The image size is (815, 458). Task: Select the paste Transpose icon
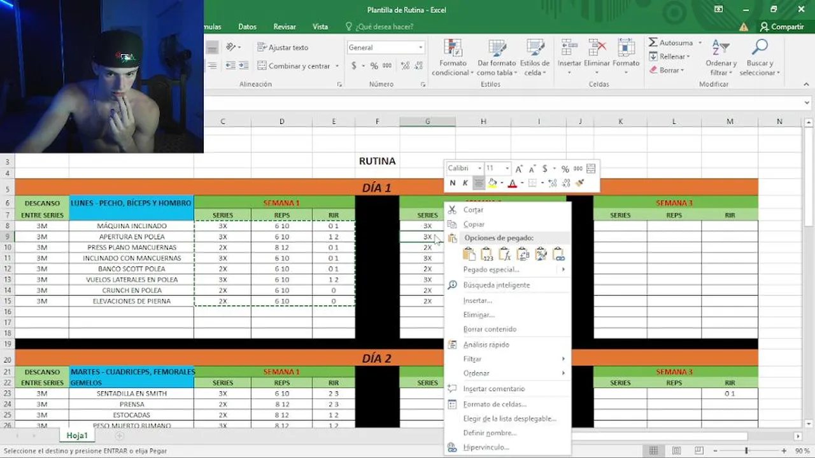523,254
